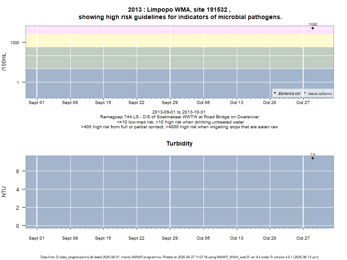Screen dimensions: 347x260
Task: Click the yellow risk band in pathogen chart
Action: click(173, 40)
